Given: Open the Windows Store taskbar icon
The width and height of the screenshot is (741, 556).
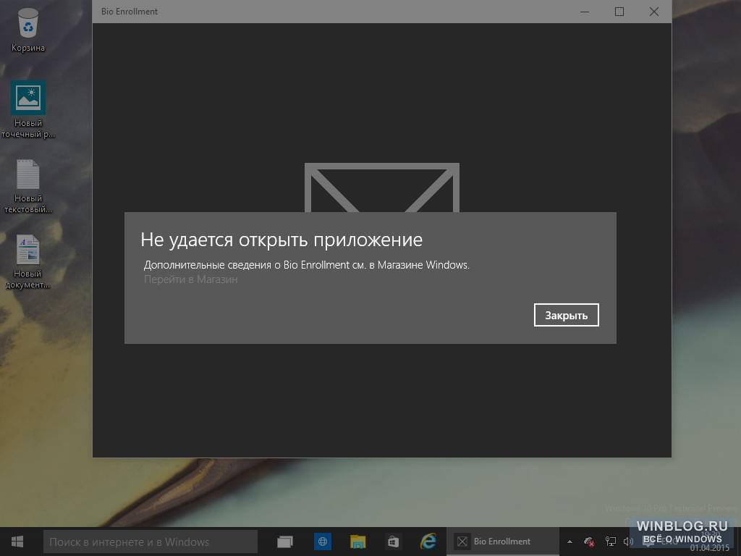Looking at the screenshot, I should pos(393,542).
